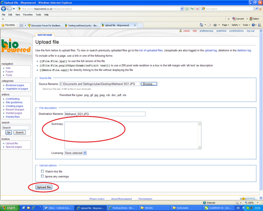Viewport: 263px width, 211px height.
Task: Open CorelDRAW X6 from the taskbar
Action: click(x=219, y=207)
